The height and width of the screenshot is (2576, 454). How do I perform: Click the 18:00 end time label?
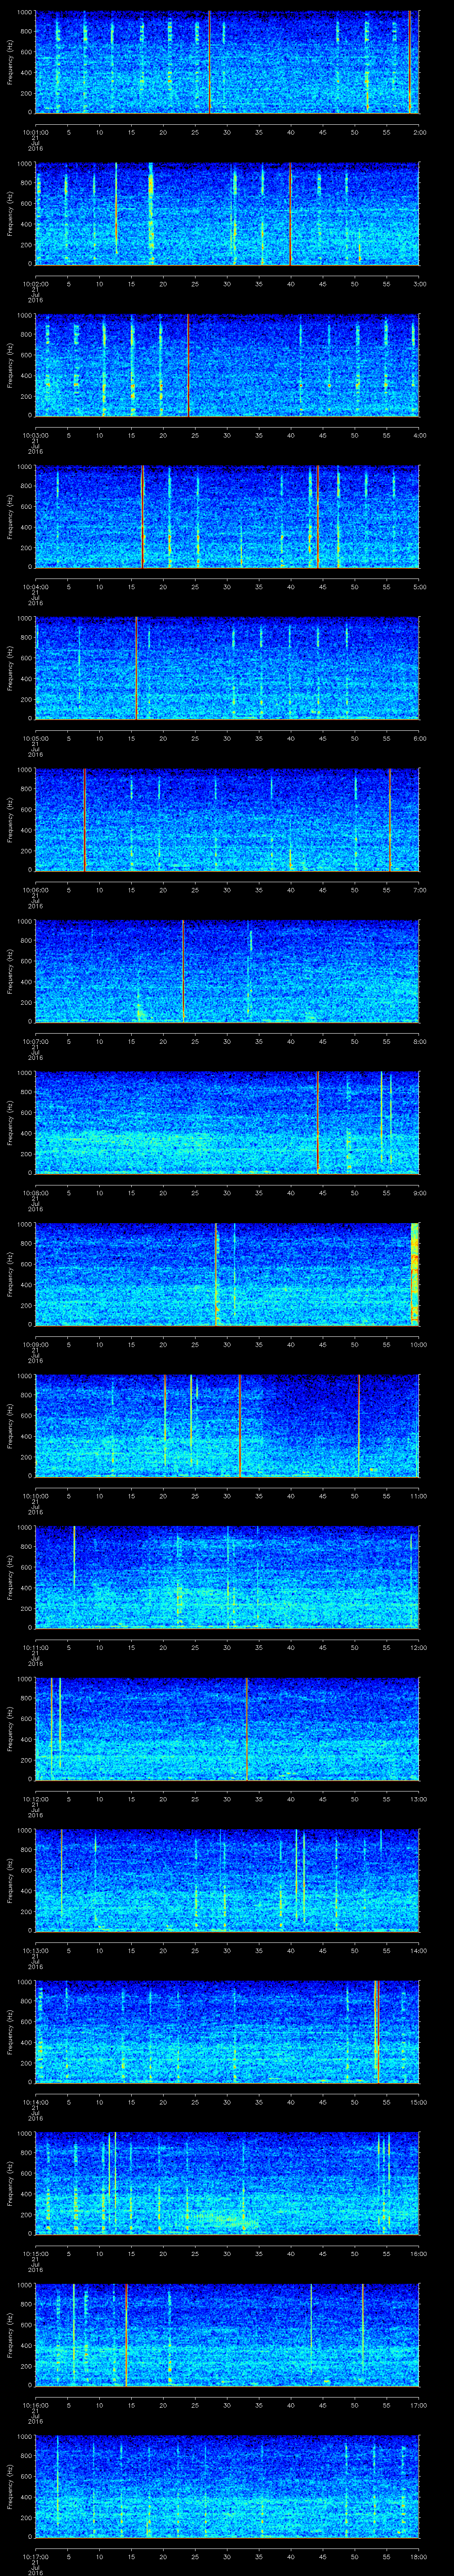(x=418, y=2556)
